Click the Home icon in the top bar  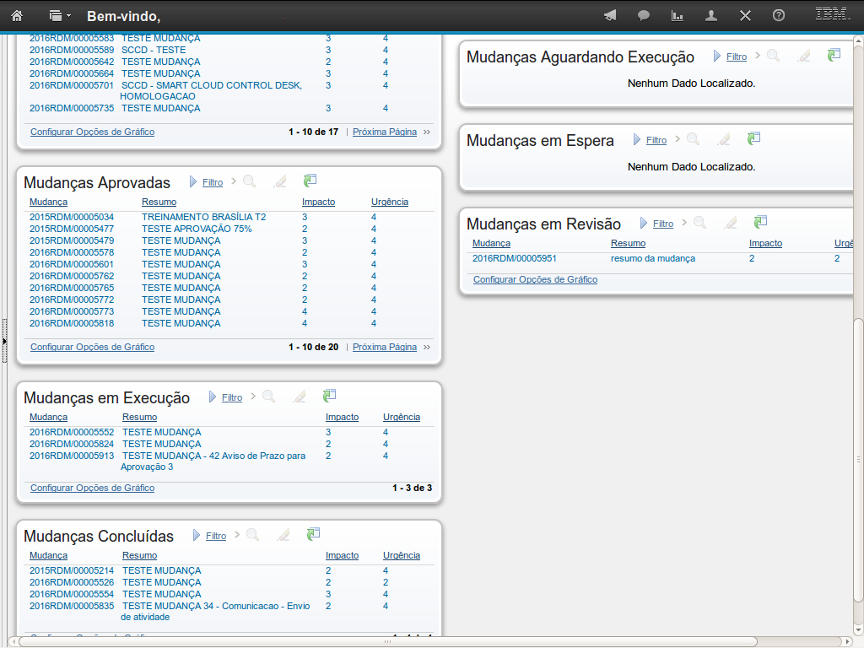point(17,15)
